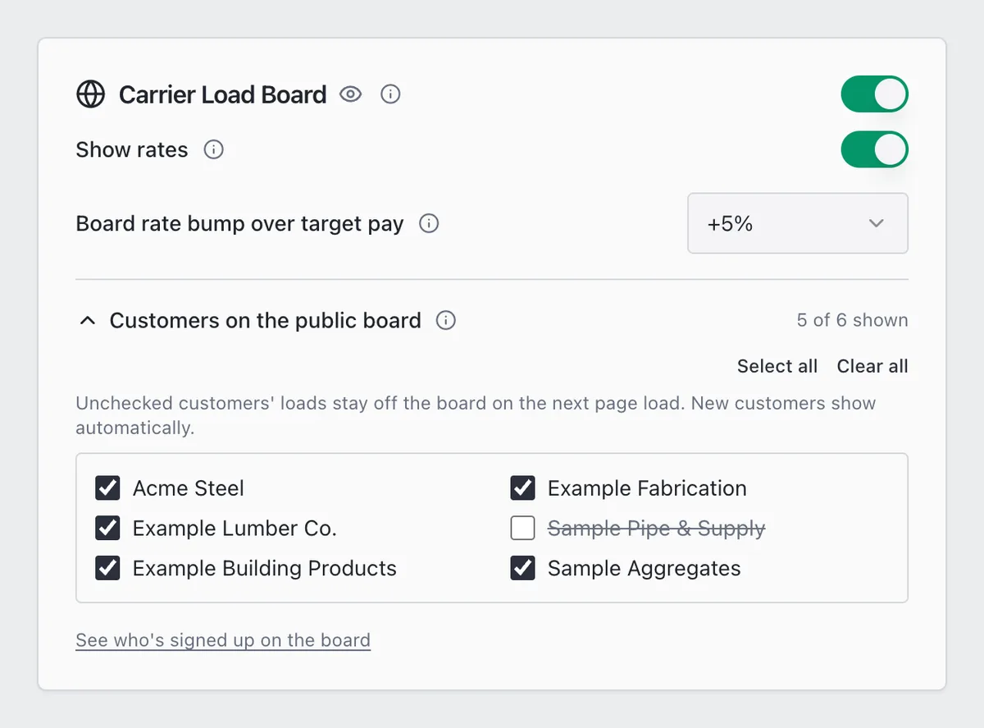Check the Sample Pipe & Supply checkbox
This screenshot has width=984, height=728.
point(523,528)
